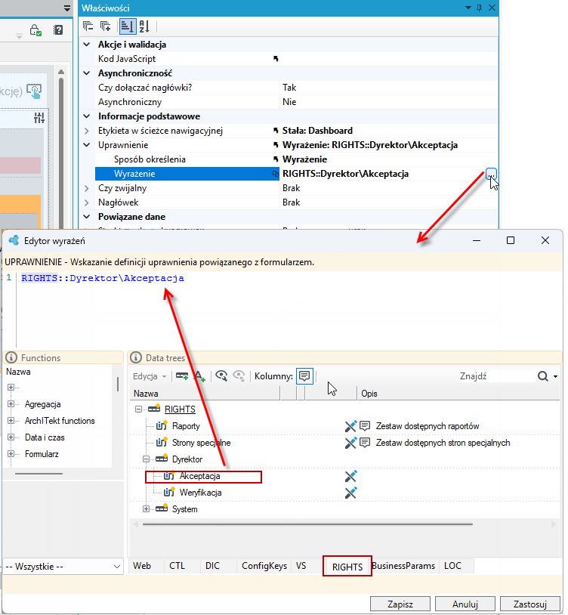
Task: Click the Zapisz button
Action: (400, 604)
